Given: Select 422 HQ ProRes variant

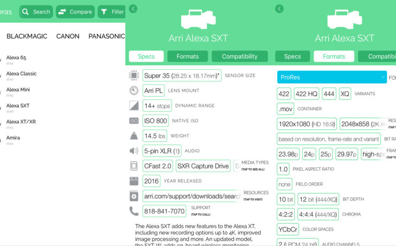Looking at the screenshot, I should click(x=307, y=94).
